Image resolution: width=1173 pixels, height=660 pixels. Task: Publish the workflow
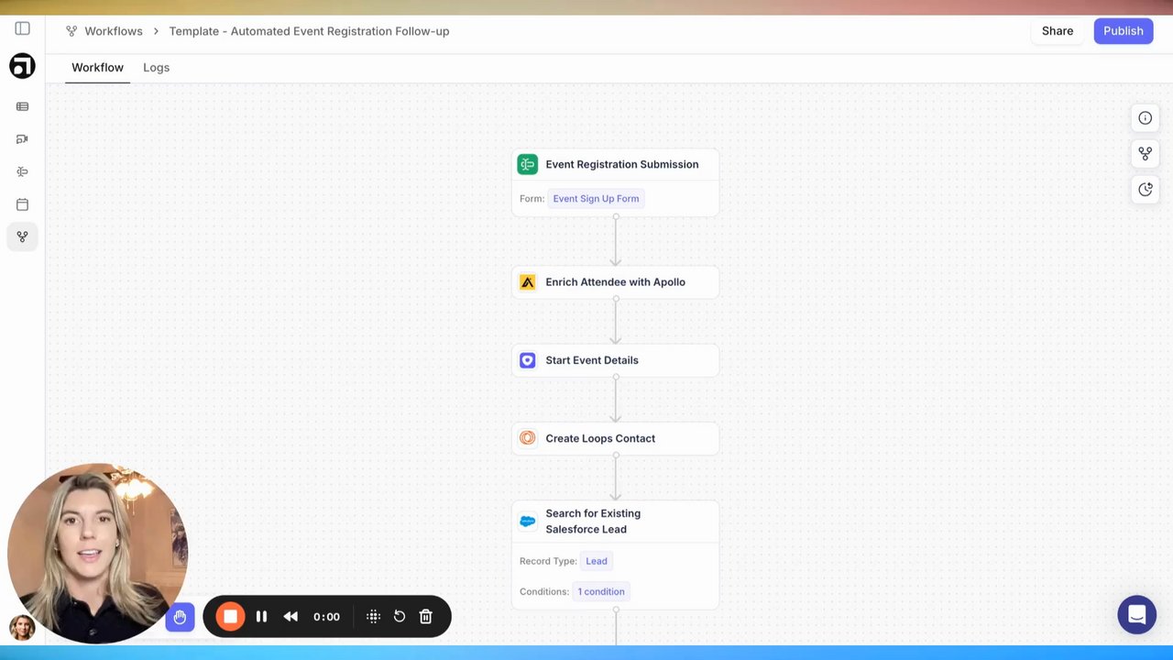(x=1123, y=31)
